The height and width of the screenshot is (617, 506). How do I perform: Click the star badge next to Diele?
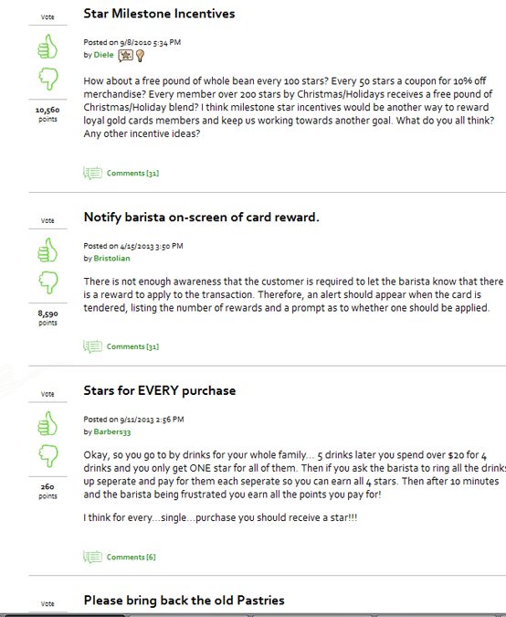pyautogui.click(x=126, y=56)
